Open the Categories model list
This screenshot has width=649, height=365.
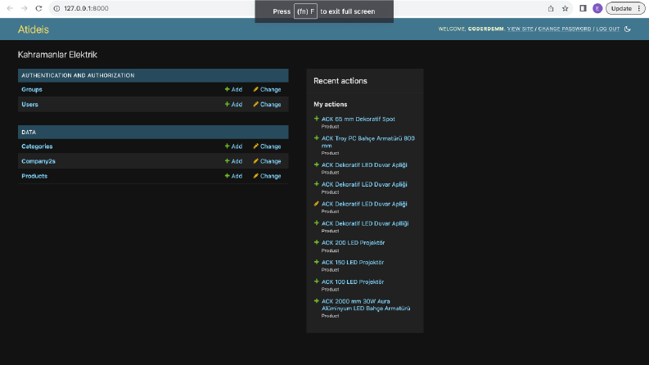pyautogui.click(x=37, y=146)
